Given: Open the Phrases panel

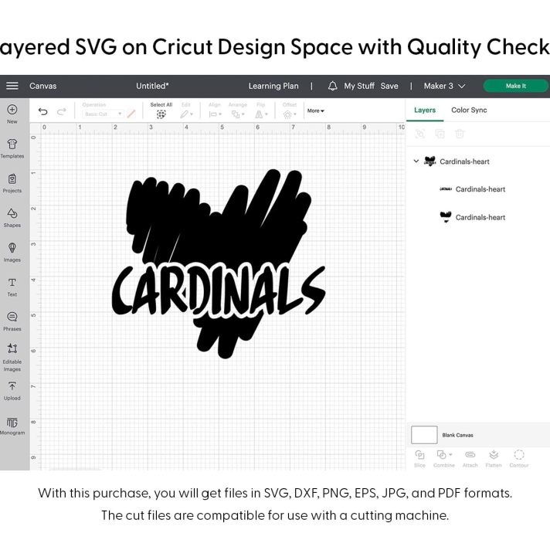Looking at the screenshot, I should click(12, 321).
